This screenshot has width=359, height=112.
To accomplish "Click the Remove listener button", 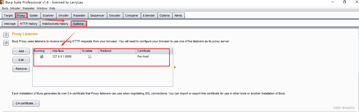I will pyautogui.click(x=21, y=69).
